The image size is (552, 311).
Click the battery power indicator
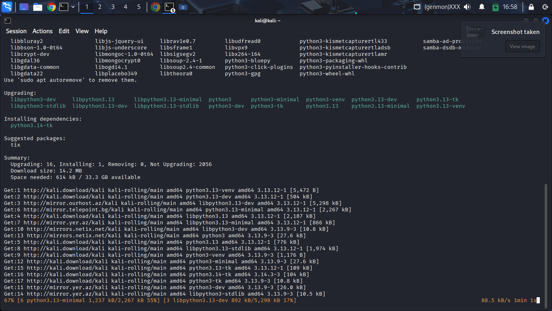tap(495, 7)
